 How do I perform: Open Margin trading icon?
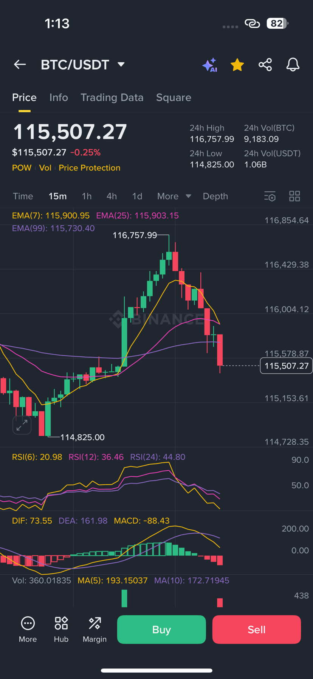click(95, 629)
